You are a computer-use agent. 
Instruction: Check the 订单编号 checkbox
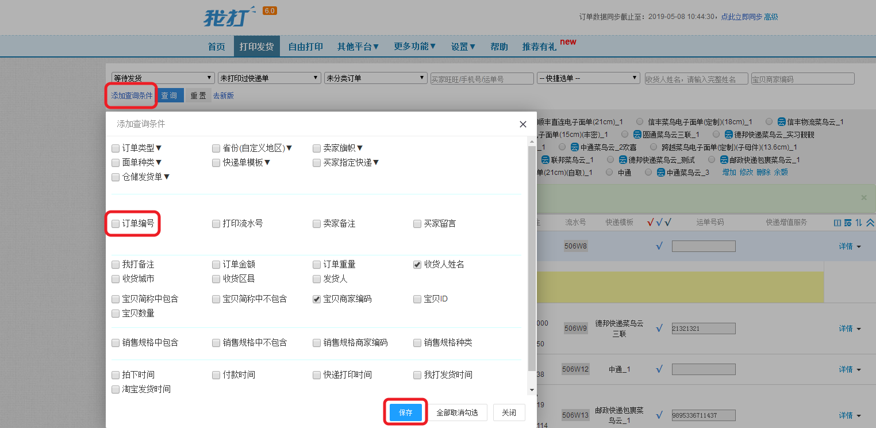click(116, 224)
